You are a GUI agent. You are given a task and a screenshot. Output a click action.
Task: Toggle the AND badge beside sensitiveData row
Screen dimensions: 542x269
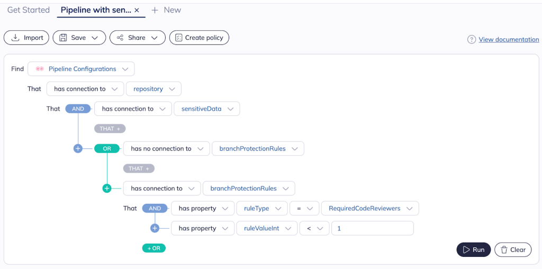point(78,109)
